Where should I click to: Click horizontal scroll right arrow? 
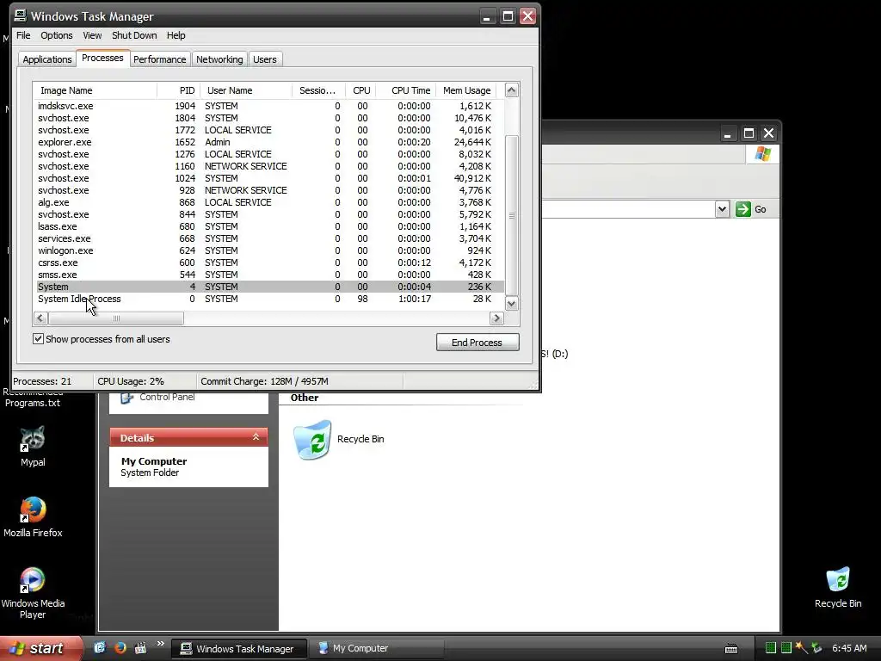coord(496,318)
